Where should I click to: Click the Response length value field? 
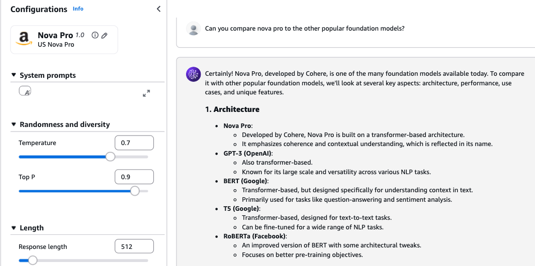[x=134, y=246]
